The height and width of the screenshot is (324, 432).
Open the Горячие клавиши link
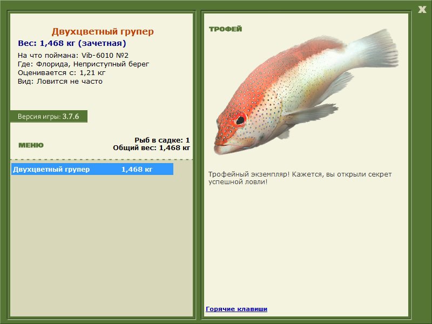pos(237,309)
